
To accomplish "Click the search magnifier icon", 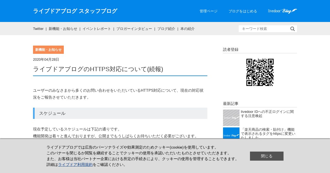I will (293, 29).
